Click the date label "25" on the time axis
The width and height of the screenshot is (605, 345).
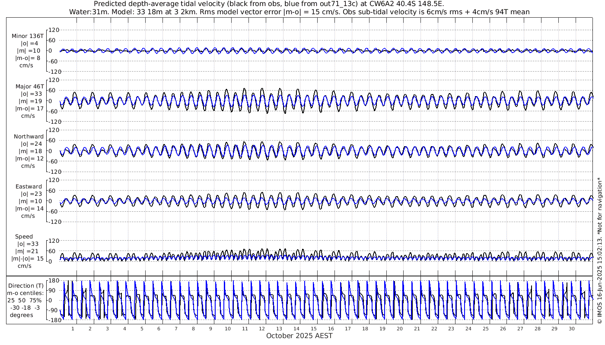pyautogui.click(x=486, y=329)
